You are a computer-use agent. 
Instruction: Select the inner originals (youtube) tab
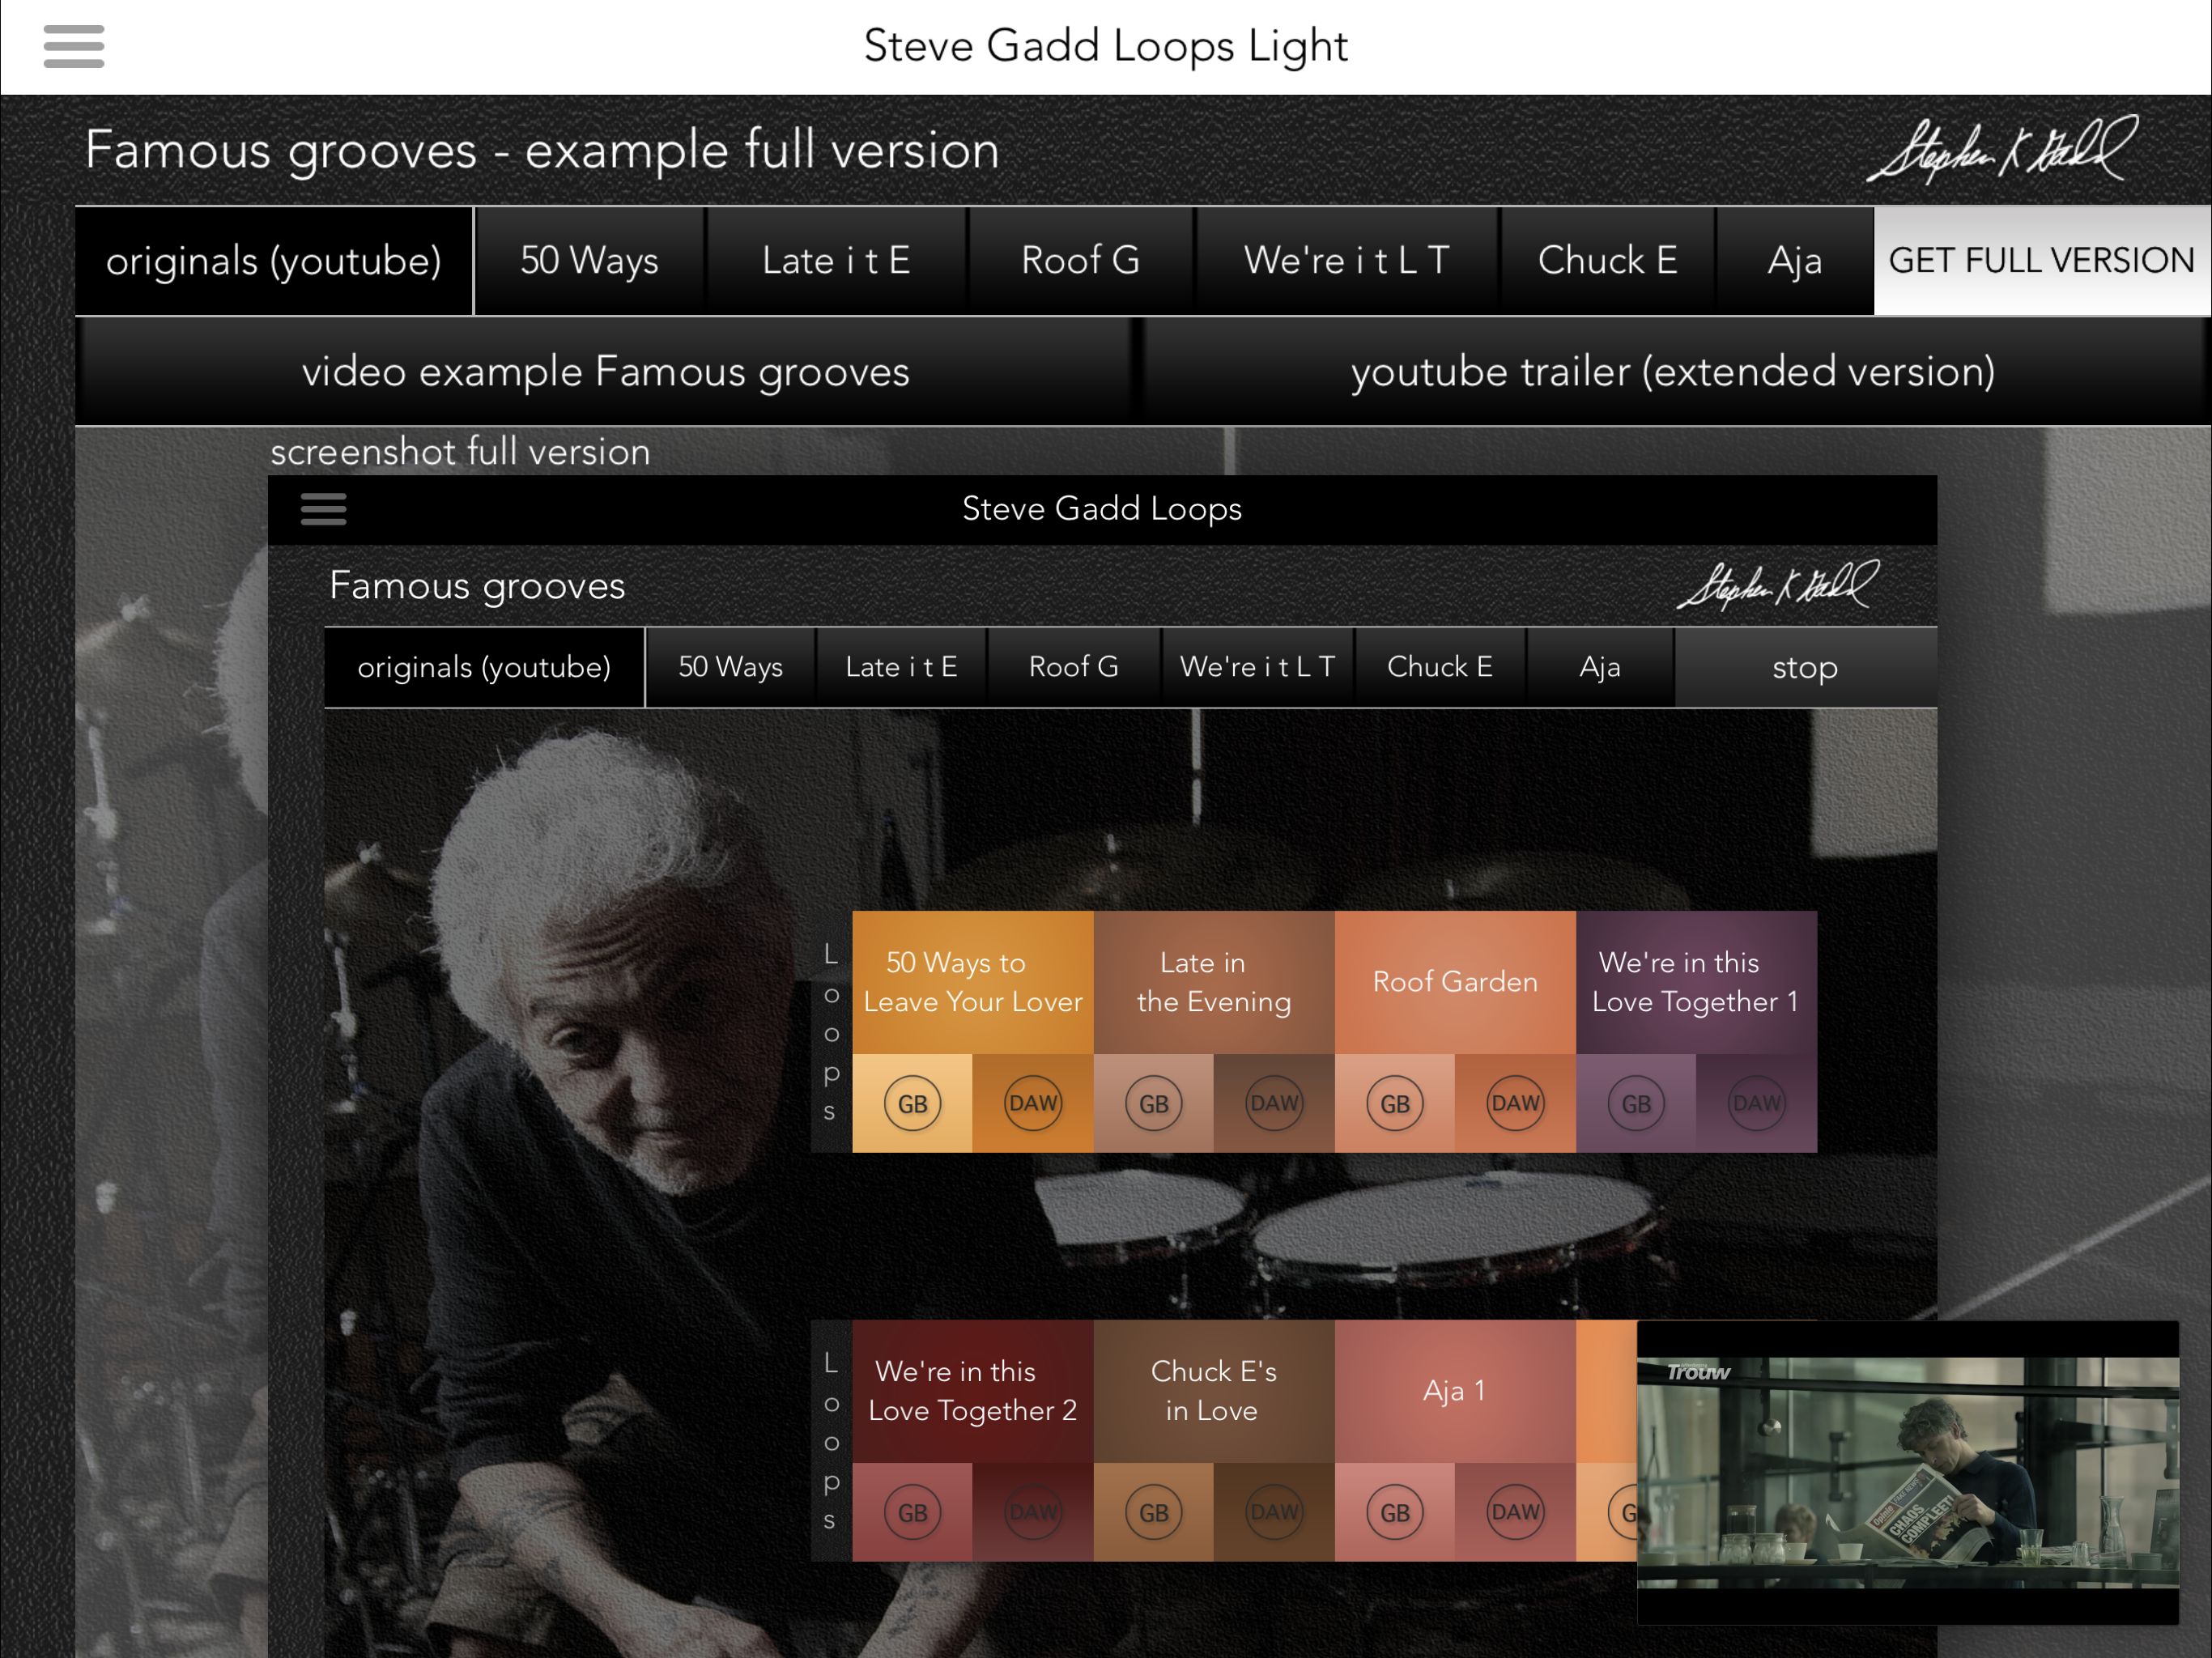pos(484,667)
